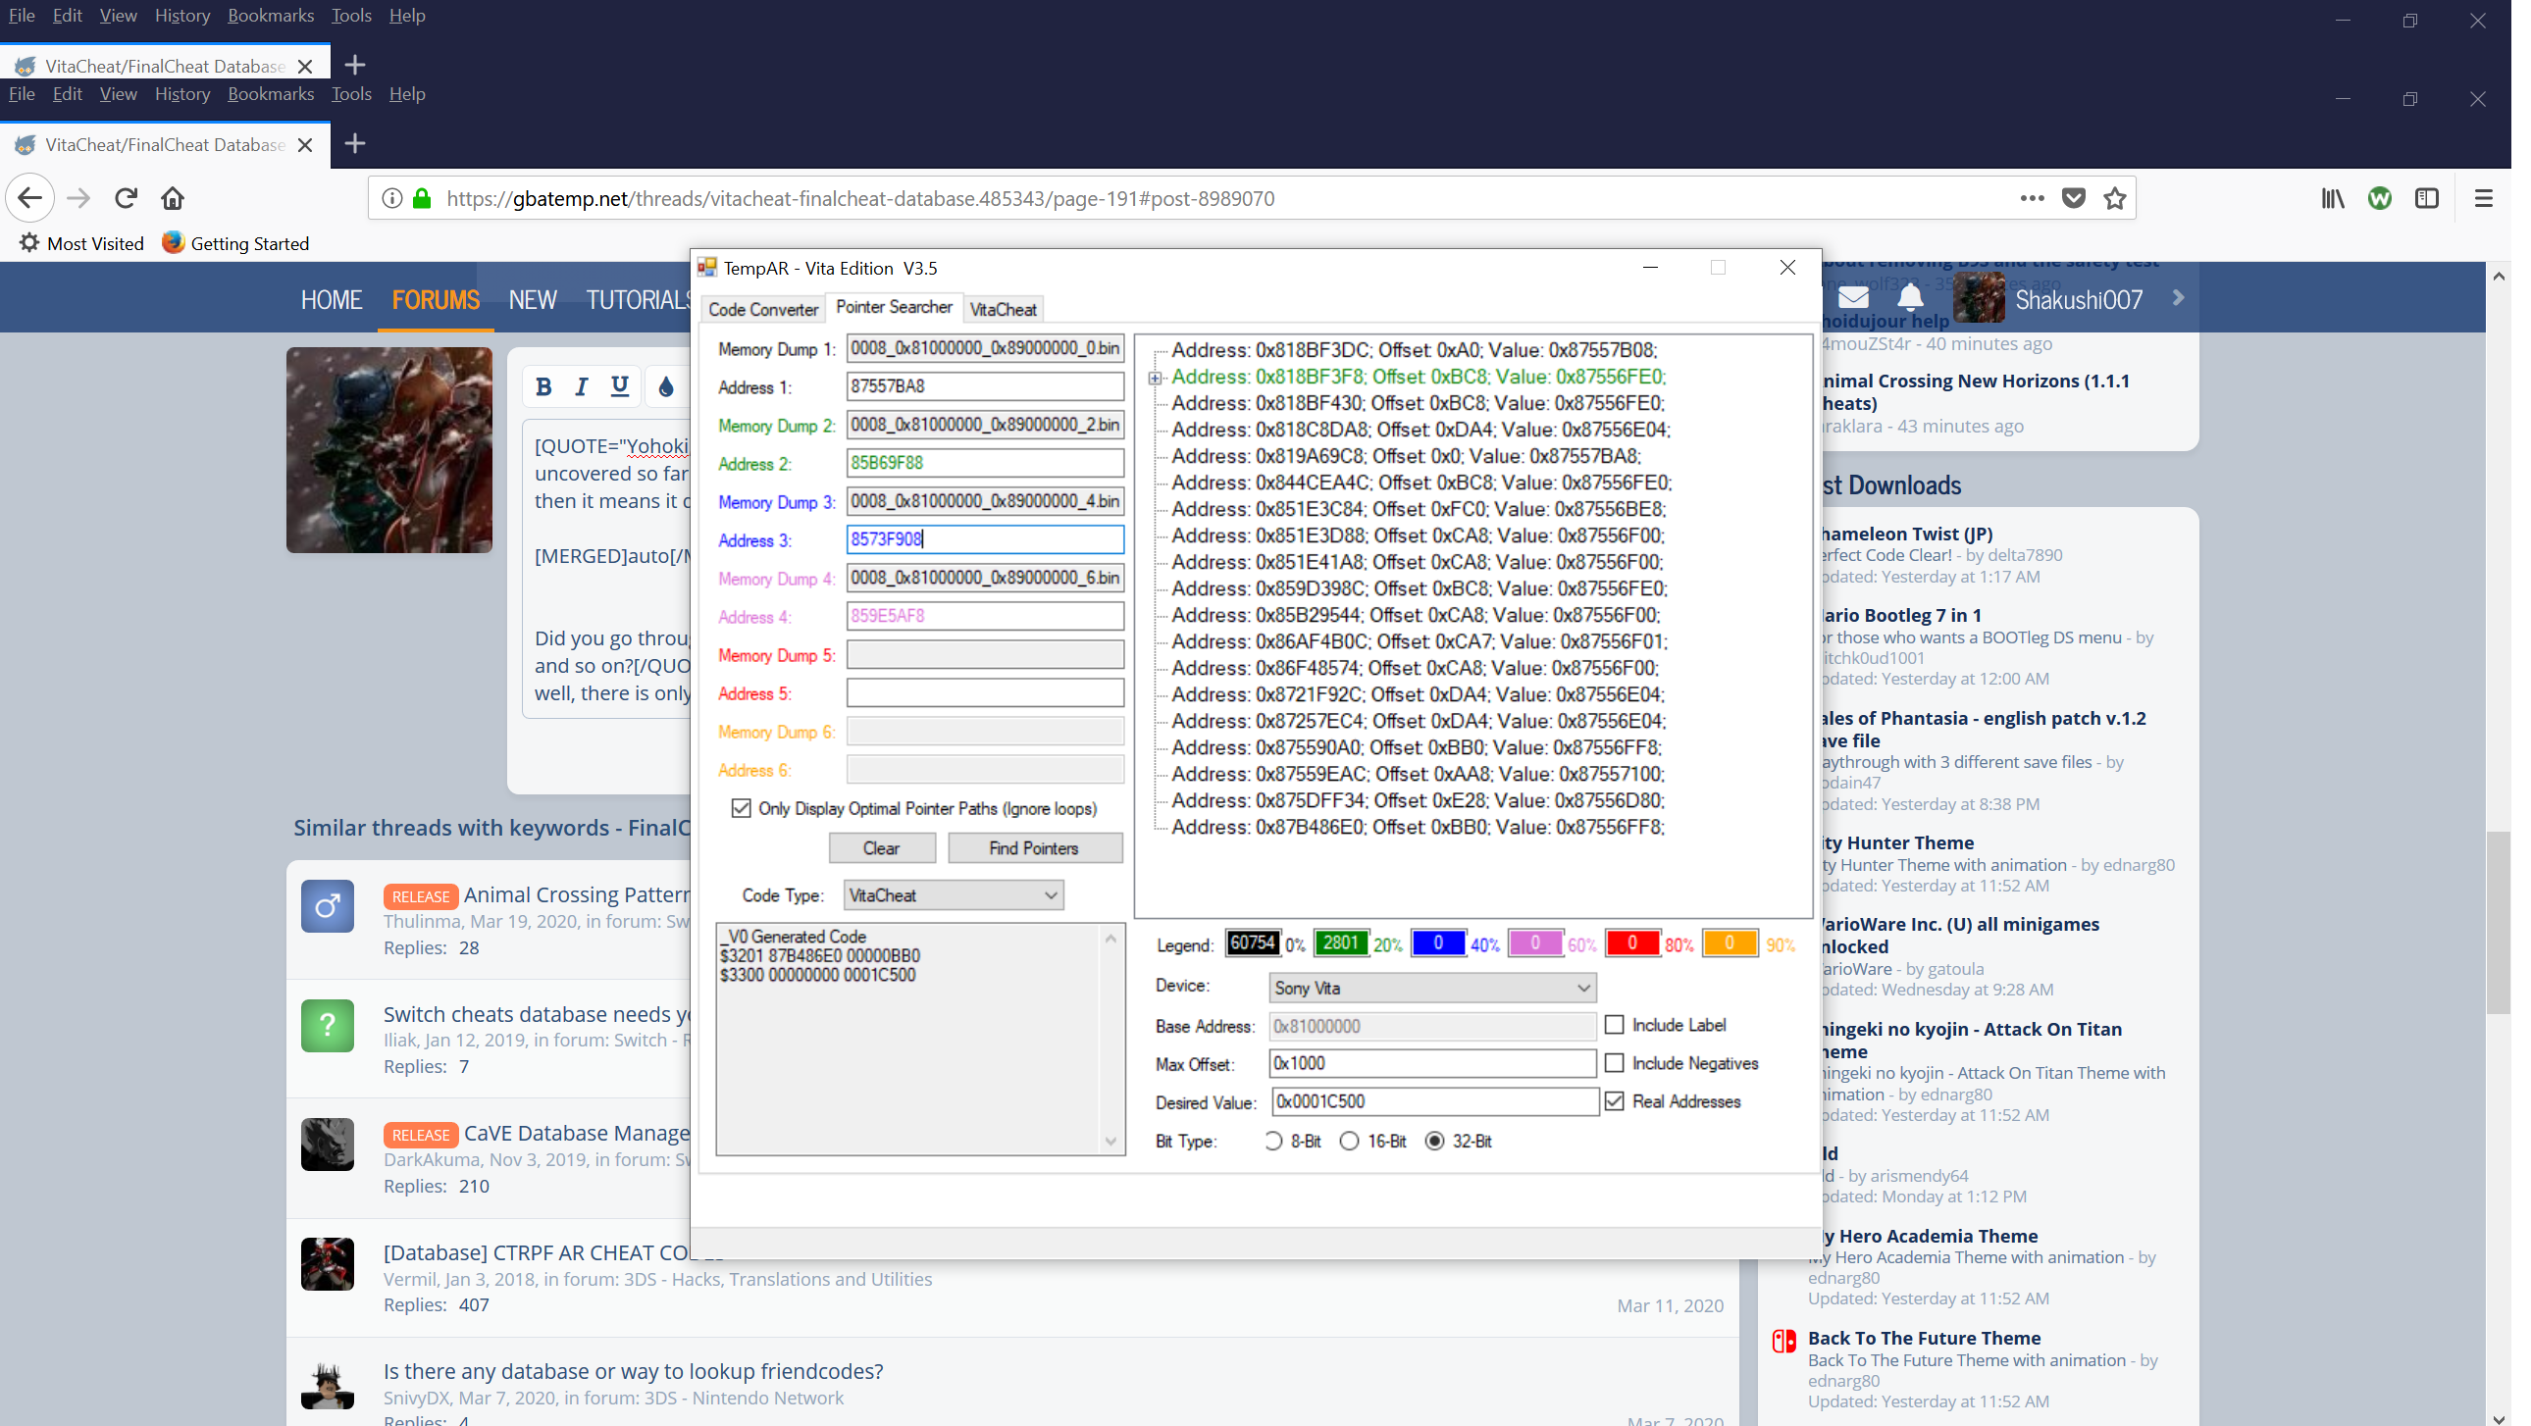2531x1426 pixels.
Task: Bookmark this page with the star
Action: click(2115, 198)
